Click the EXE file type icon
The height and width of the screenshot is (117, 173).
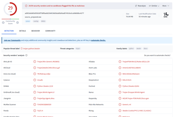[166, 15]
